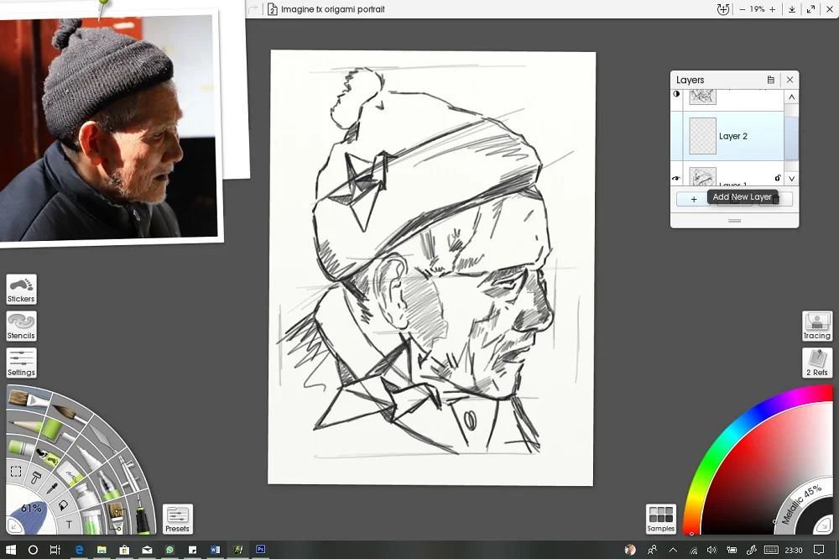This screenshot has width=839, height=559.
Task: Close the Layers panel
Action: pos(789,80)
